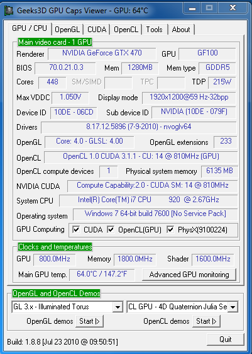The height and width of the screenshot is (354, 252).
Task: Toggle the OpenCL(GPU) checkbox
Action: point(111,230)
